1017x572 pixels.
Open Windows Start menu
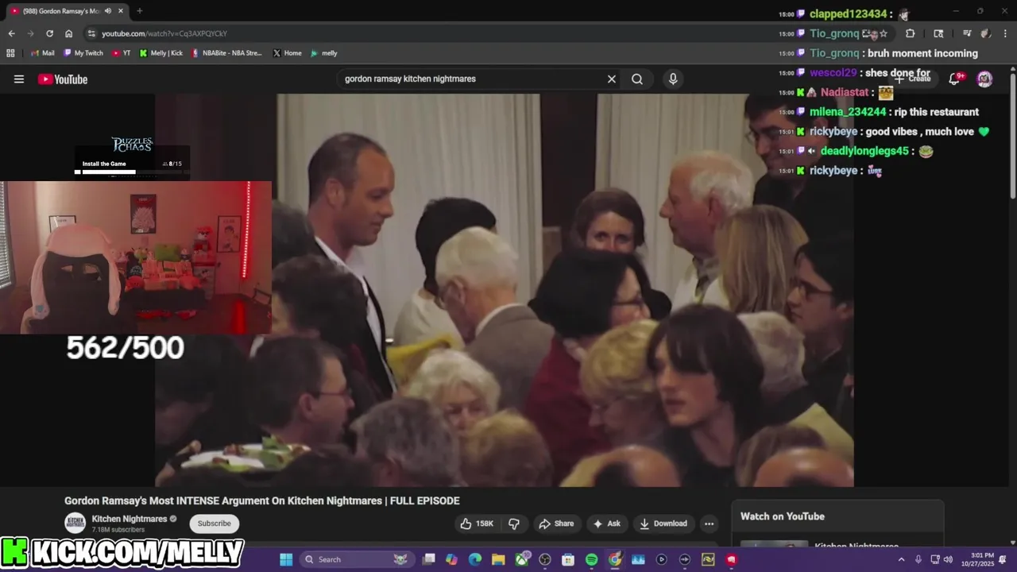[x=286, y=559]
